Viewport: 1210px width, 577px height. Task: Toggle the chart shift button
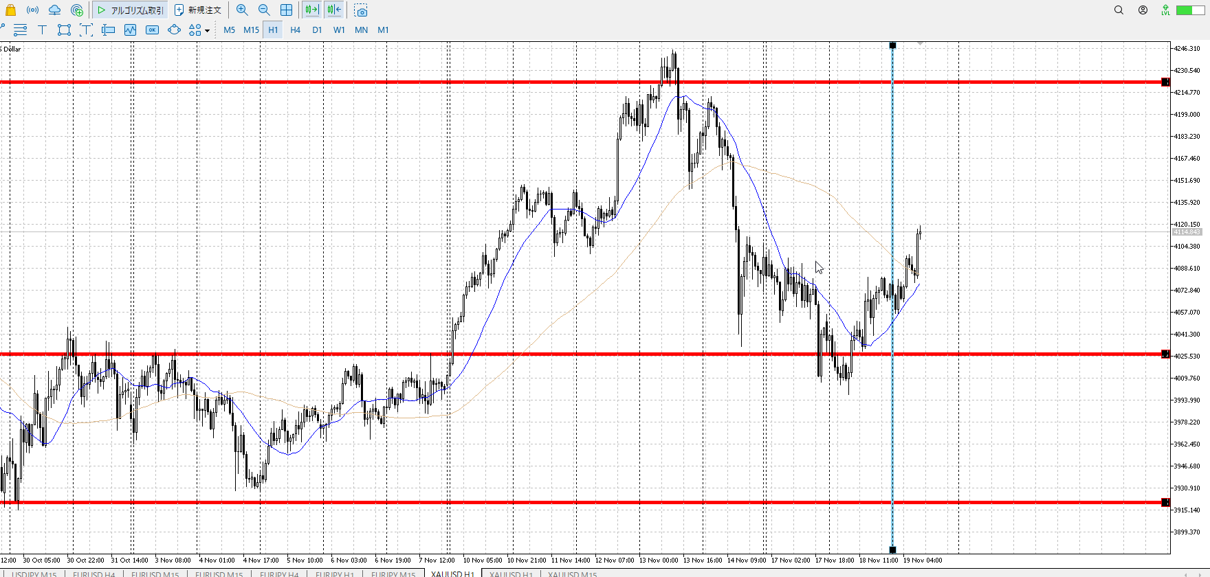[x=334, y=10]
